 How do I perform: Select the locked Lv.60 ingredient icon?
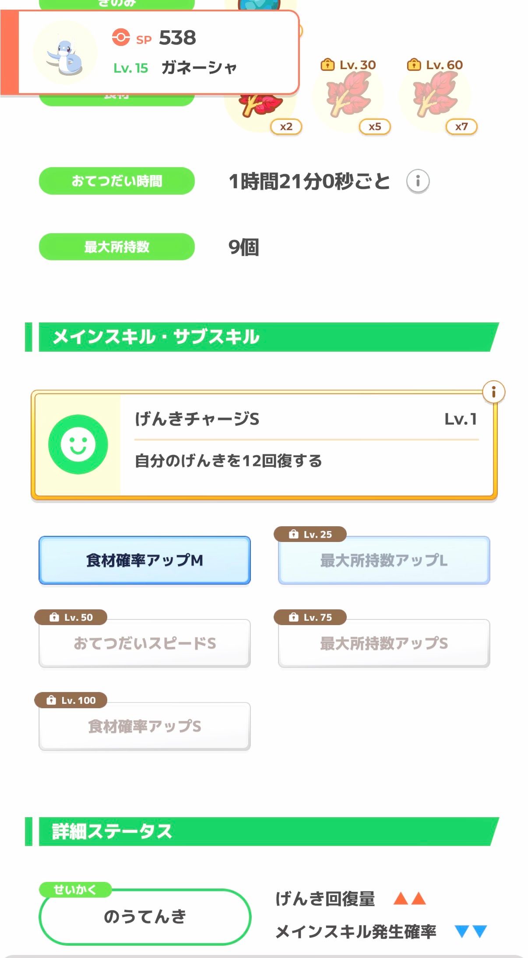[x=435, y=95]
